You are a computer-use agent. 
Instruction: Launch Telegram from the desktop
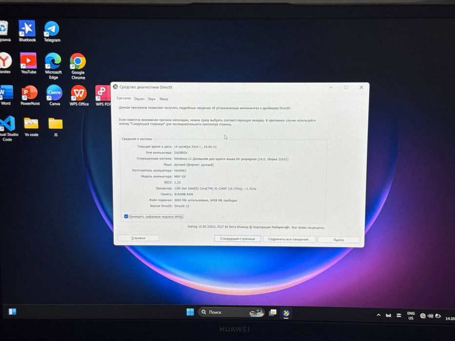click(x=52, y=32)
